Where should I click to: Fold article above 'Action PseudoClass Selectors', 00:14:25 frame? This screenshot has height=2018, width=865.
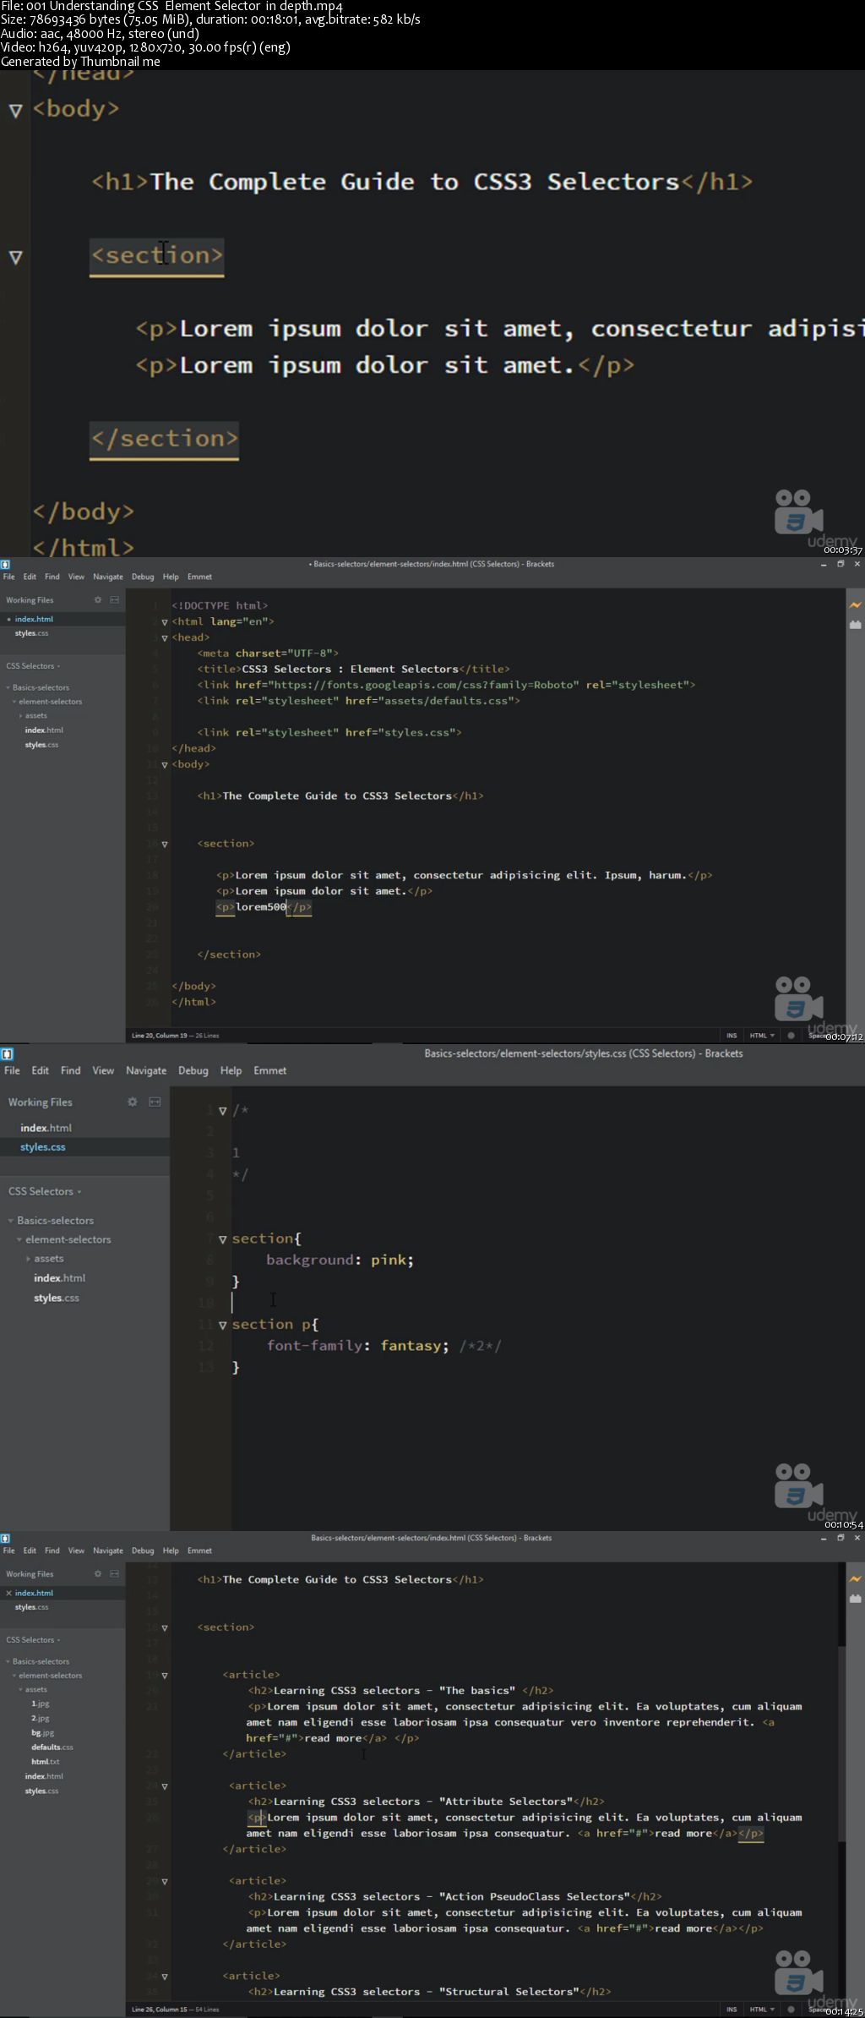coord(165,1882)
